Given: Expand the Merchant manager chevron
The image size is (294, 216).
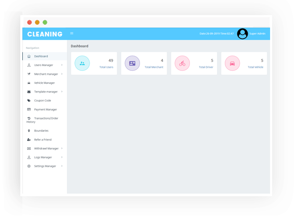Looking at the screenshot, I should (62, 74).
